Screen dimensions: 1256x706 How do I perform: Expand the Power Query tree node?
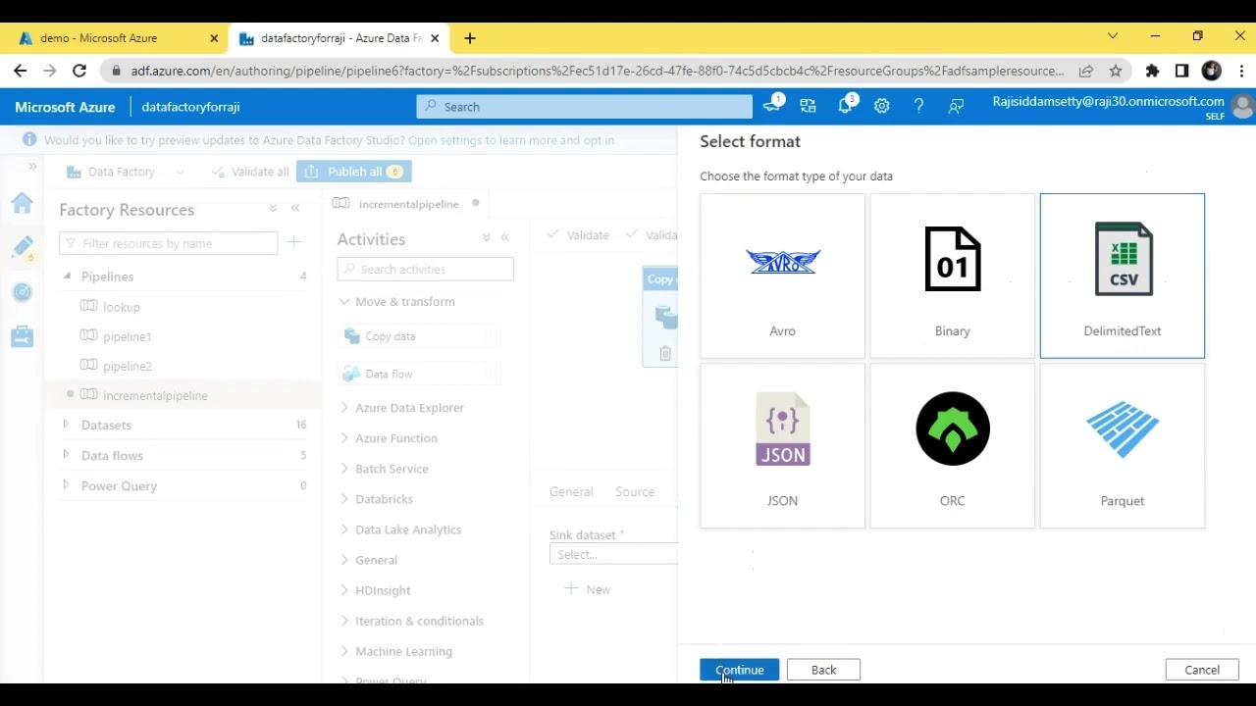[66, 485]
